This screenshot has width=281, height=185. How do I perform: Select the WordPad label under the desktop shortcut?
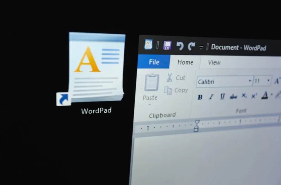[x=96, y=111]
